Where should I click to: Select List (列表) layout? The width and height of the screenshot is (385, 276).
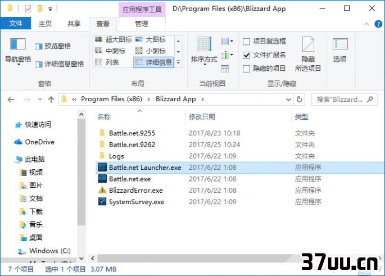click(107, 62)
